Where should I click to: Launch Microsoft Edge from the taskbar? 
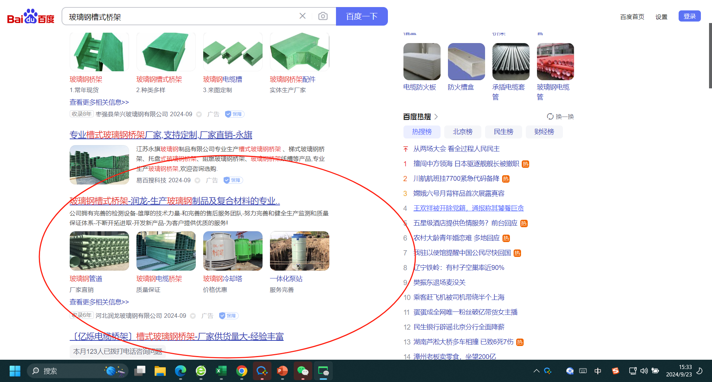pos(181,371)
